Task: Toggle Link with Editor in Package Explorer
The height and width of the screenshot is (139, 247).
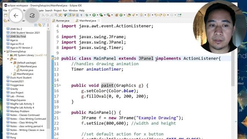Action: pos(40,25)
